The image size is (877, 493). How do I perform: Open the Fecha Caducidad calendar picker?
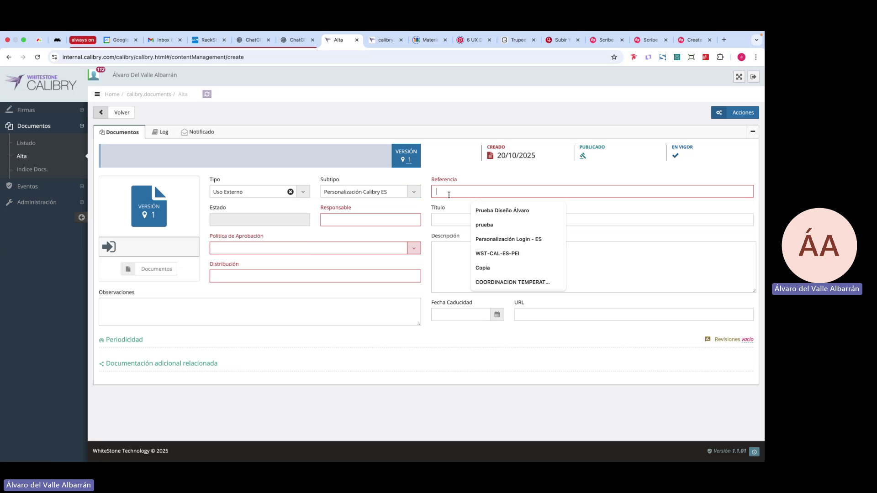coord(497,314)
